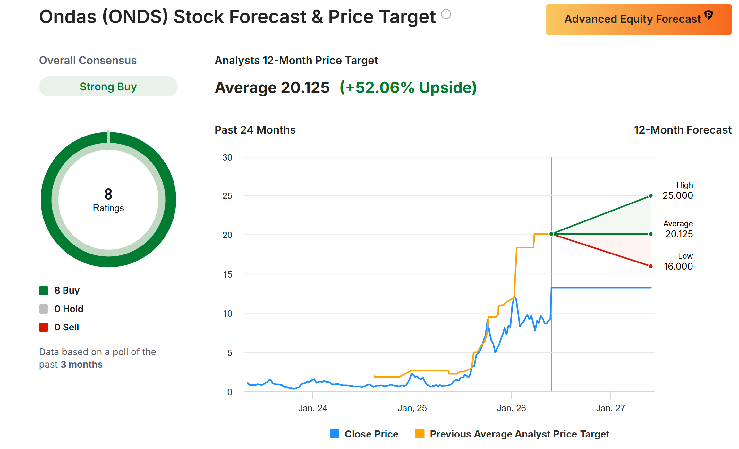739x449 pixels.
Task: Click the '16.000' low target value
Action: pos(678,266)
